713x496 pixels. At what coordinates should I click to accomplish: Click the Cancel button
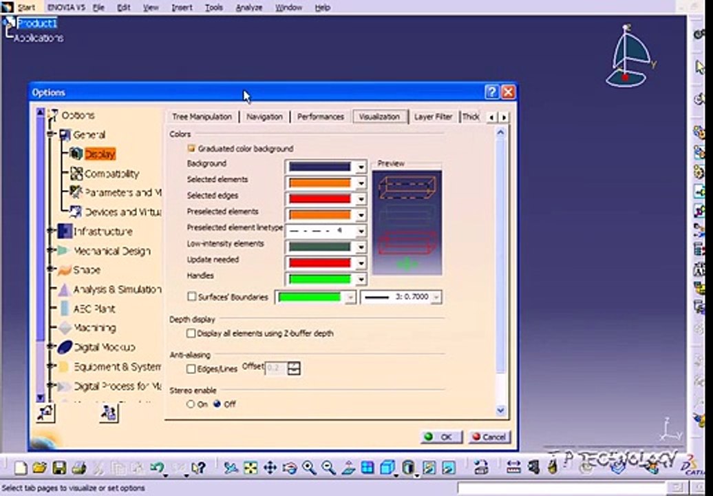click(490, 437)
